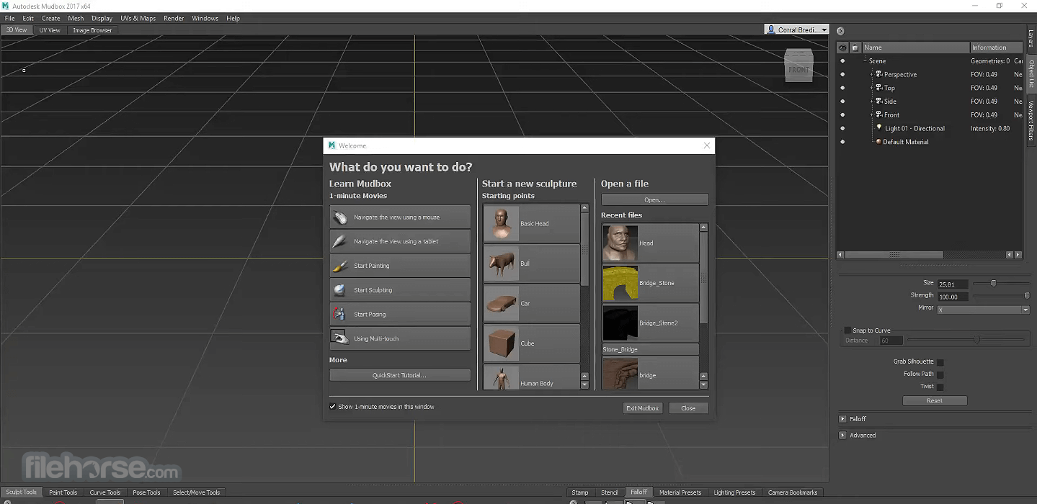1037x504 pixels.
Task: Open the Mirror dropdown
Action: click(983, 310)
